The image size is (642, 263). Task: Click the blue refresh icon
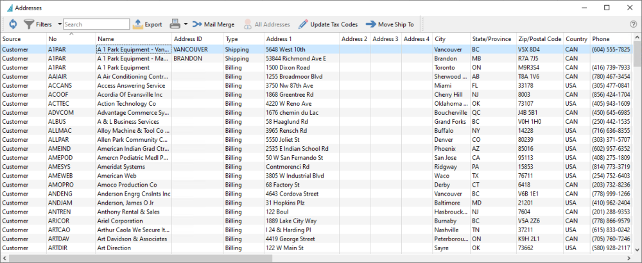(13, 24)
